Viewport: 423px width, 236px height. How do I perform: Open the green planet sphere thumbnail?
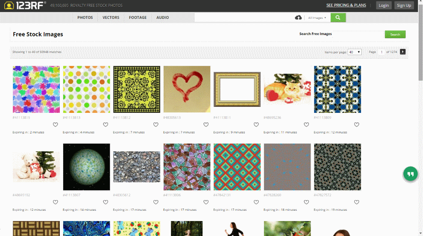(86, 167)
